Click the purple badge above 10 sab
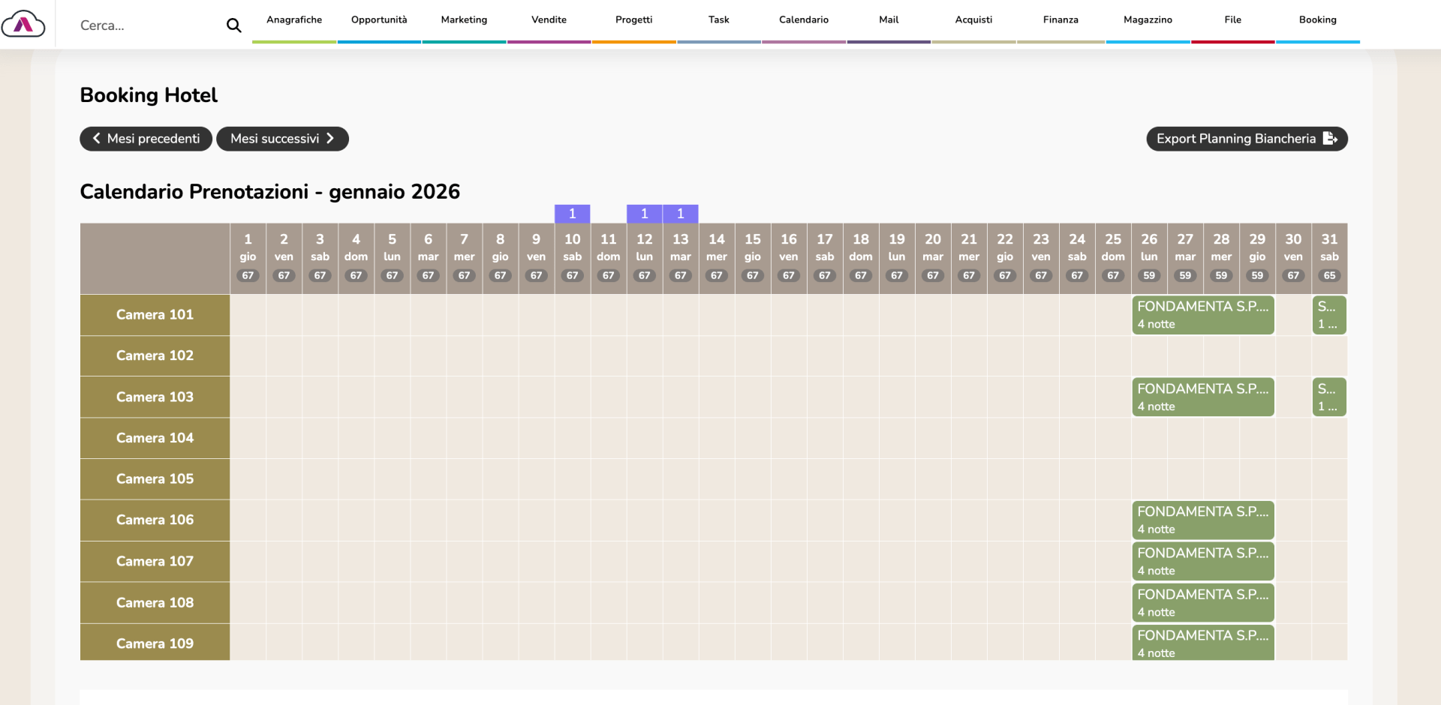Screen dimensions: 1441x705 [x=572, y=214]
